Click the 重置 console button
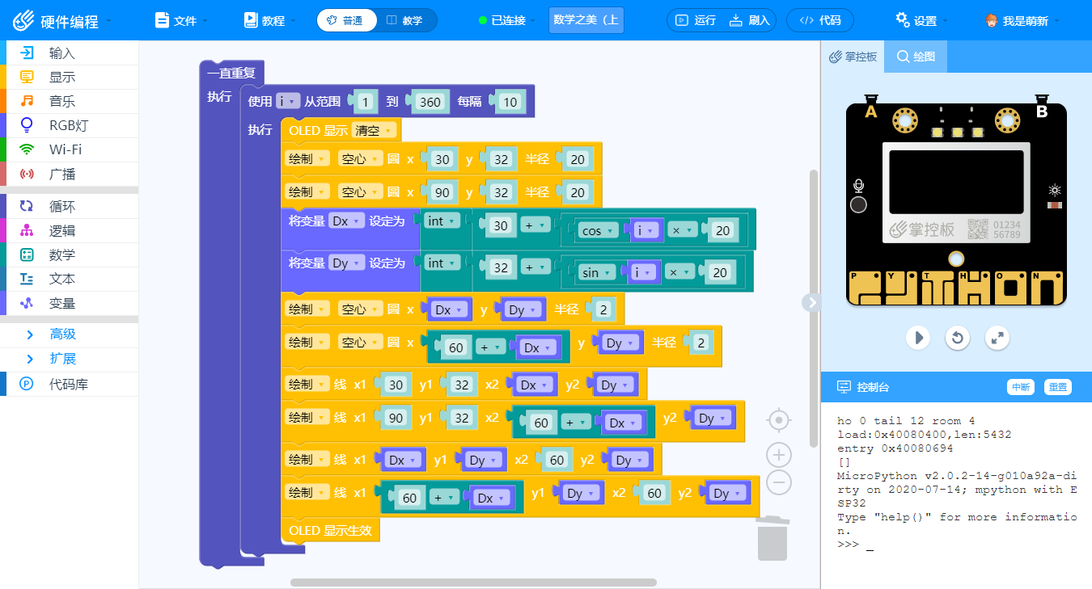The image size is (1092, 589). (x=1057, y=387)
